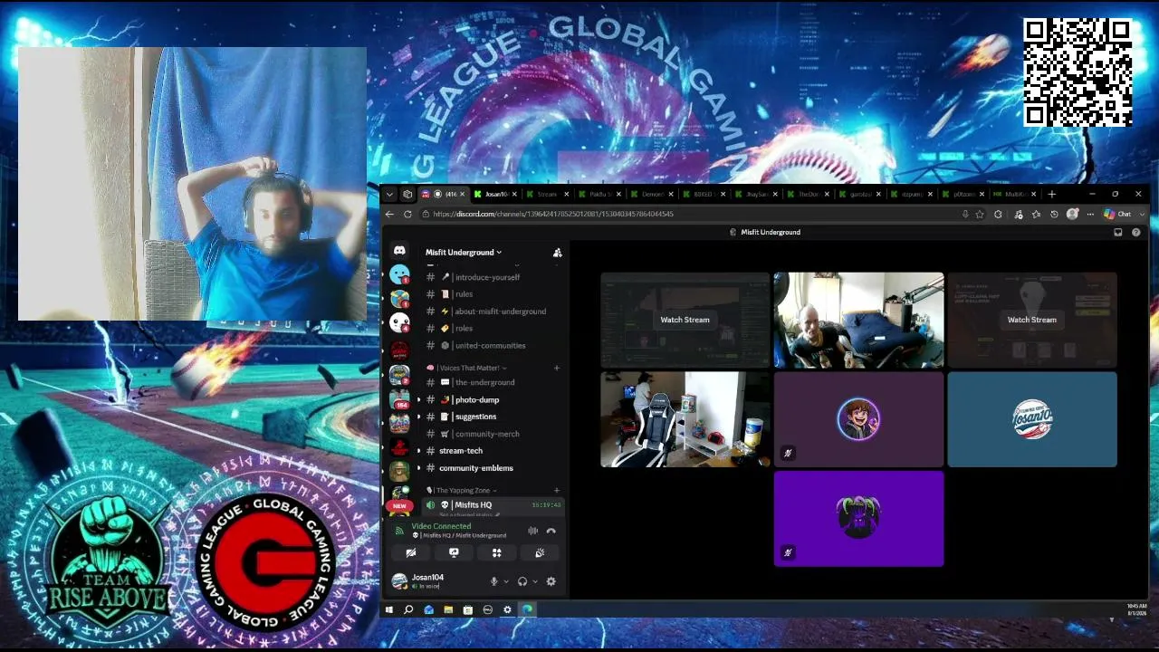The width and height of the screenshot is (1159, 652).
Task: Share your screen in the voice panel
Action: click(454, 552)
